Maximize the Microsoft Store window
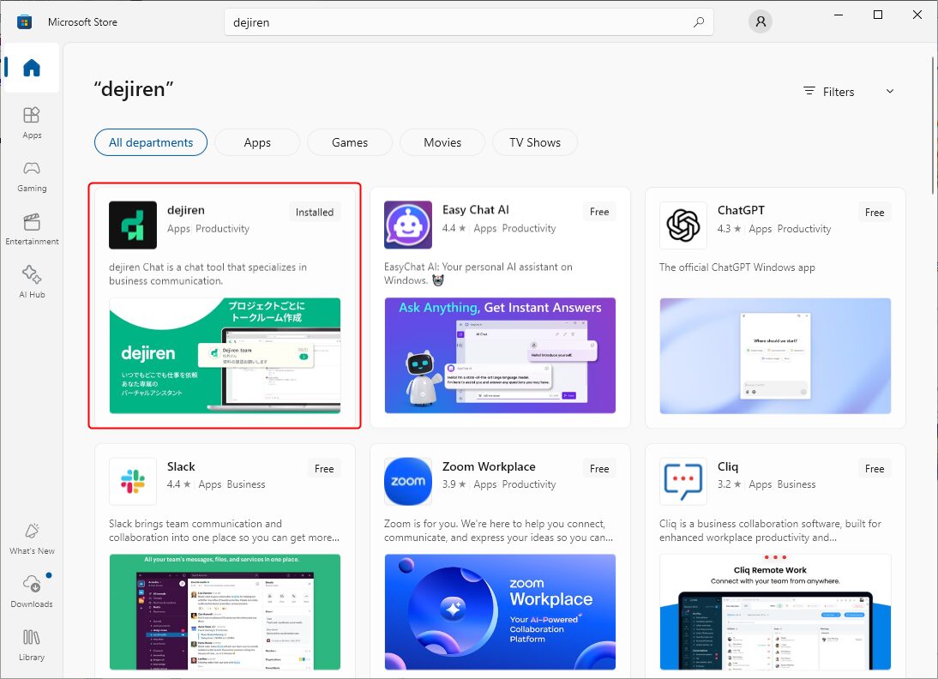 point(878,15)
